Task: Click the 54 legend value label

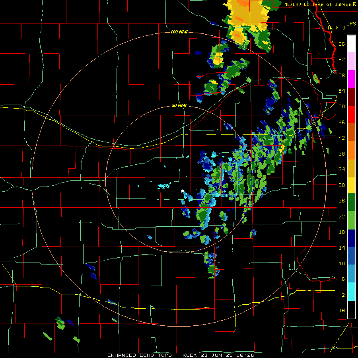Action: pos(342,91)
